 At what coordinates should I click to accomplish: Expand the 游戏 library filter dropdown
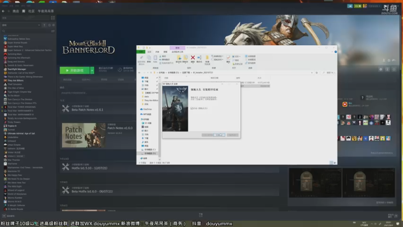tap(21, 25)
